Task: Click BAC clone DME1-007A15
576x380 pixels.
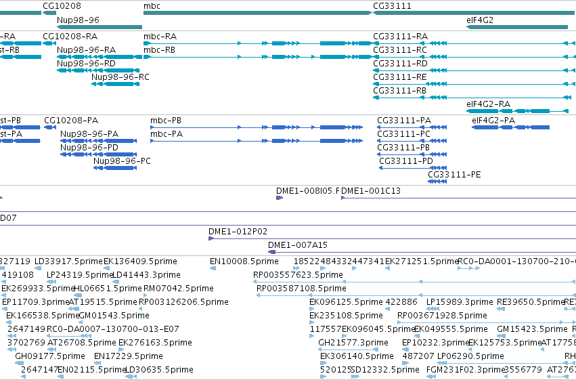Action: 298,245
